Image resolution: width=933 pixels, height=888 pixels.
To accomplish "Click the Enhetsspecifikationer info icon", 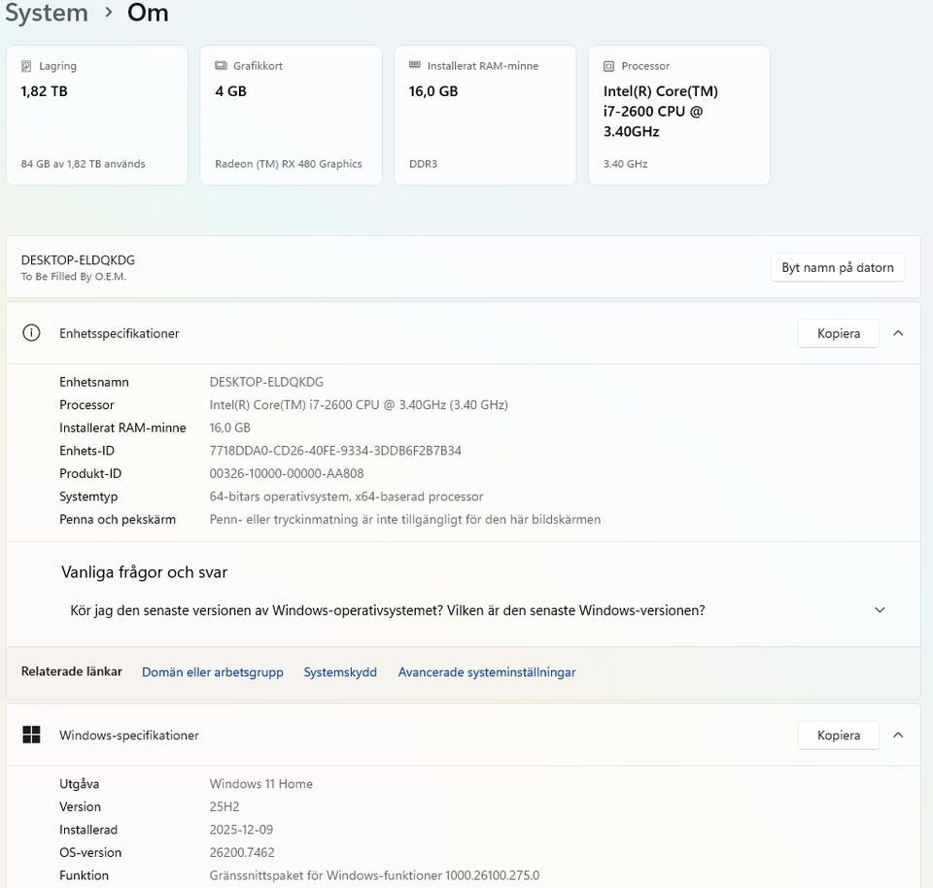I will (x=31, y=333).
